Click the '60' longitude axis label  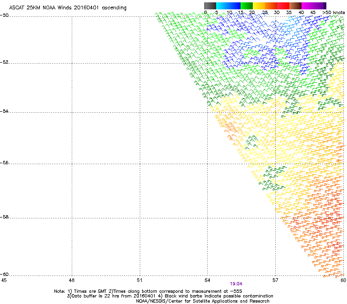[343, 280]
